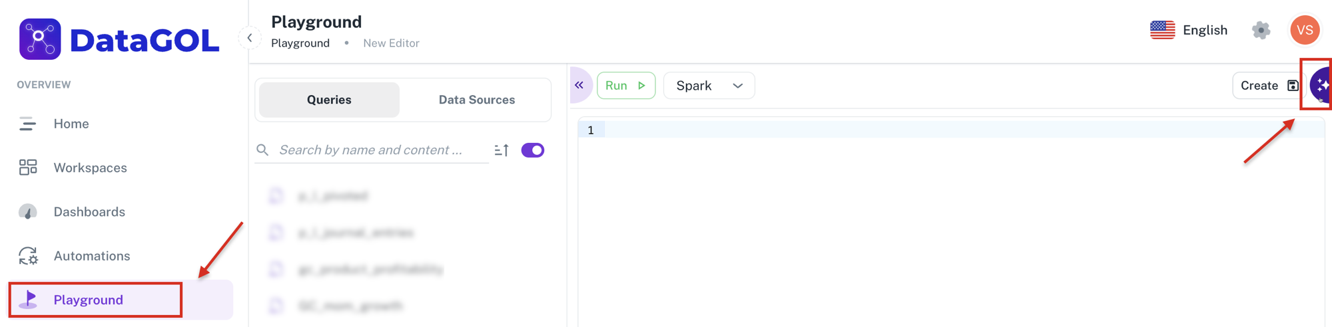Open settings via the gear icon
The width and height of the screenshot is (1332, 327).
coord(1261,30)
